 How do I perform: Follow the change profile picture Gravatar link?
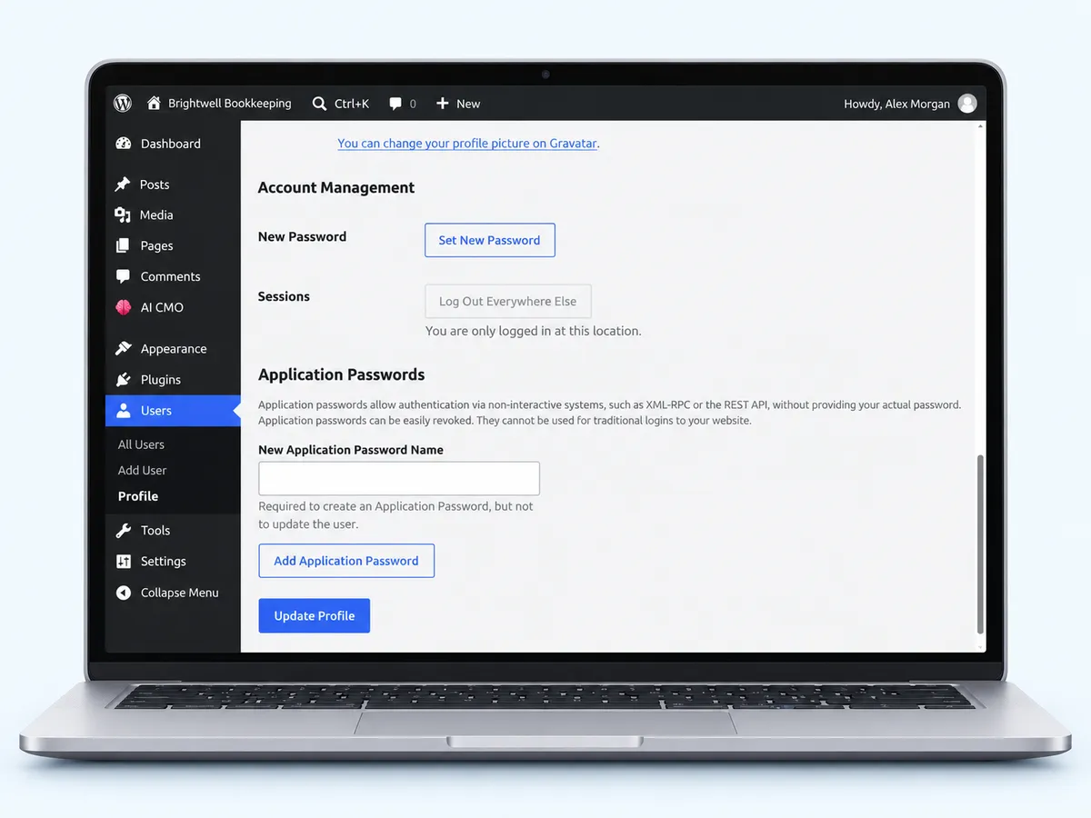(467, 143)
